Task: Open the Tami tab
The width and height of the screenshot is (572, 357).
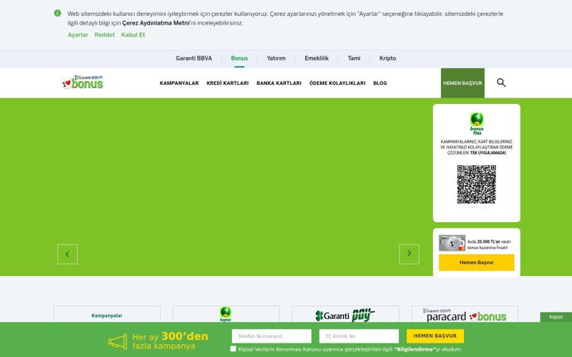Action: [354, 58]
